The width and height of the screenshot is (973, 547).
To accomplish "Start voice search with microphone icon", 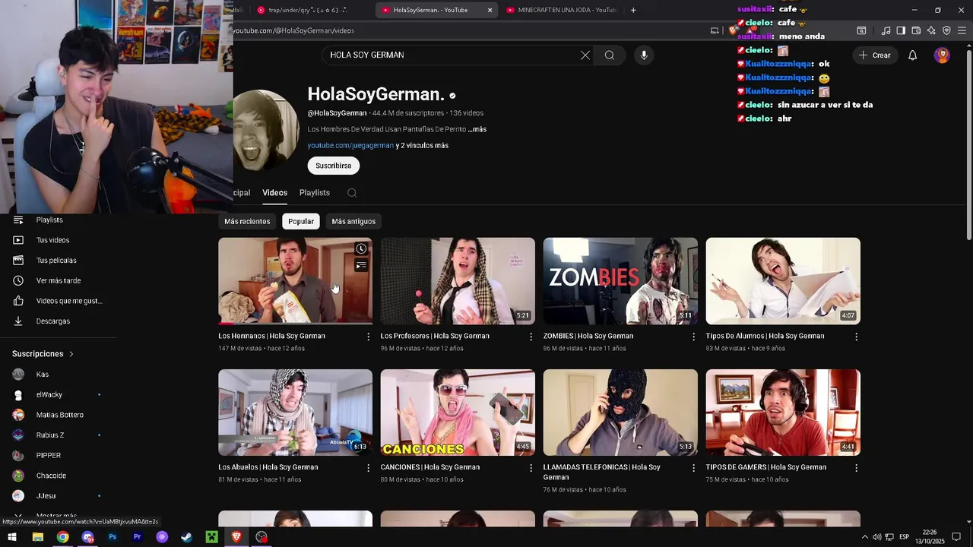I will coord(644,55).
